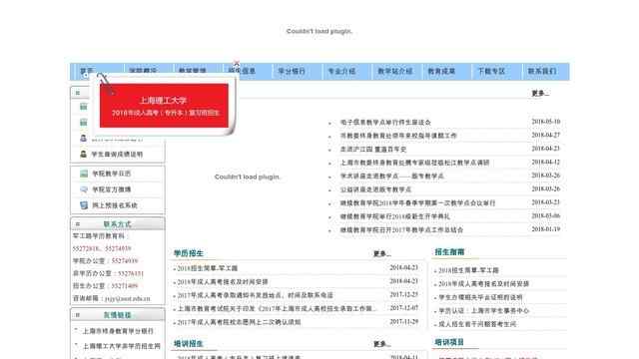The image size is (639, 359).
Task: Click the 学院官方微博 speech bubble icon
Action: point(84,189)
